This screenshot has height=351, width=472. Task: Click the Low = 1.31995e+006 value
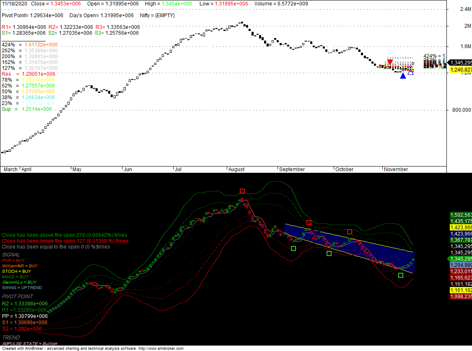click(224, 4)
